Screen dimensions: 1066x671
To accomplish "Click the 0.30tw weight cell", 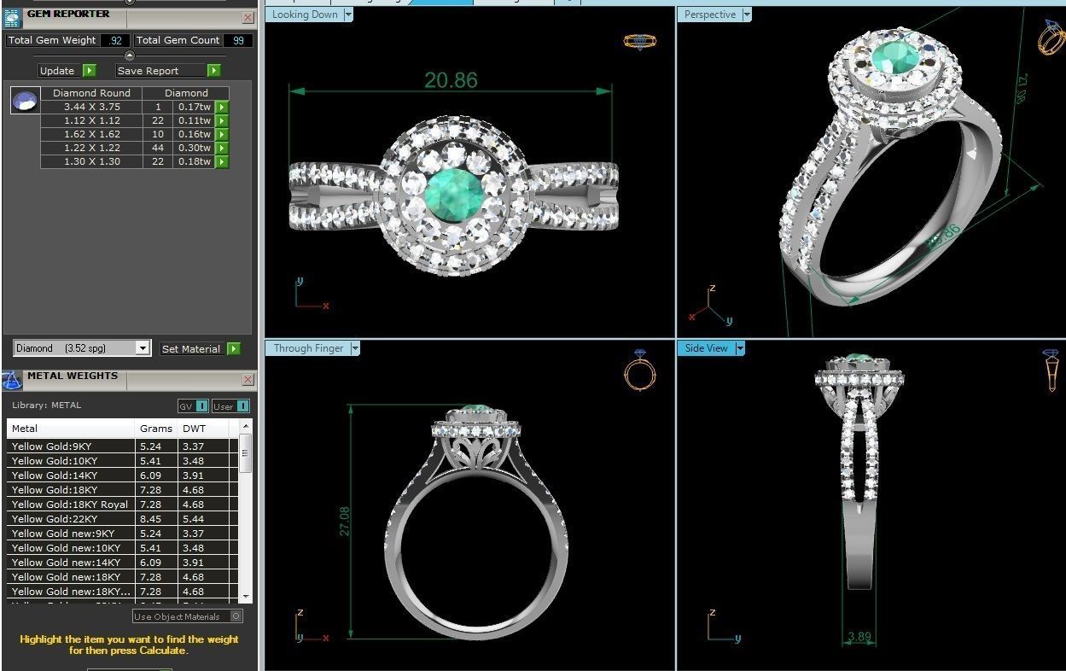I will [194, 148].
